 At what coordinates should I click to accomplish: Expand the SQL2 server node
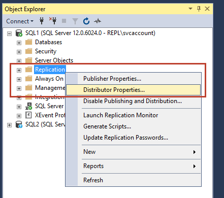point(9,125)
